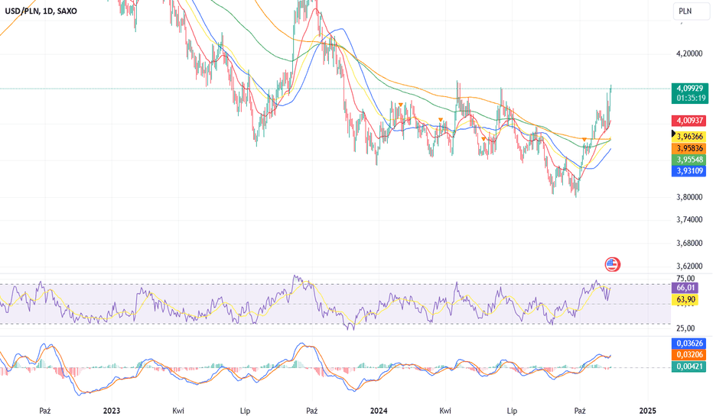Click the 2024 label on time axis

pos(379,411)
